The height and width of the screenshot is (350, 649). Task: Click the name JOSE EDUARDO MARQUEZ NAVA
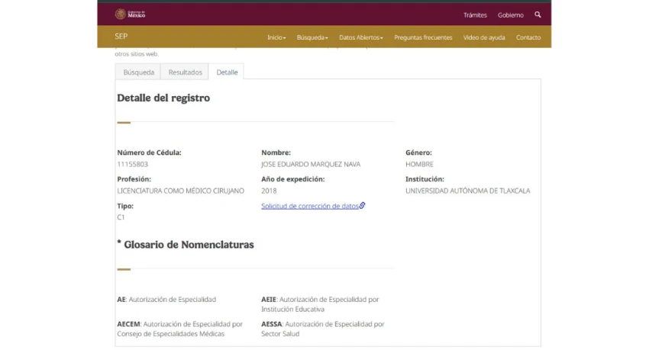311,164
